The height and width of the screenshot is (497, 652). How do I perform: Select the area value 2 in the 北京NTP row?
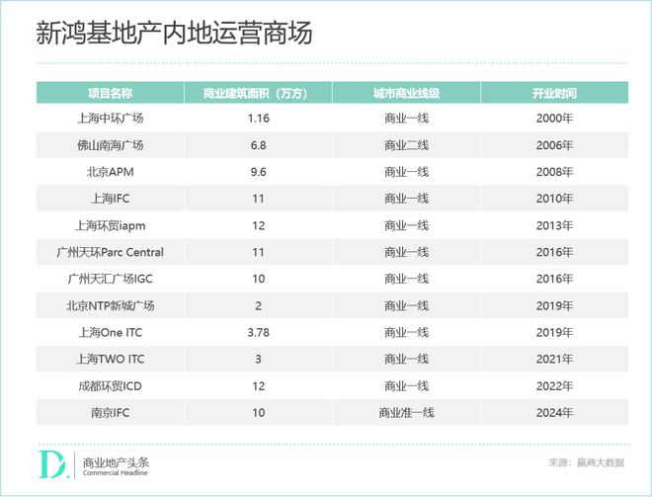258,305
